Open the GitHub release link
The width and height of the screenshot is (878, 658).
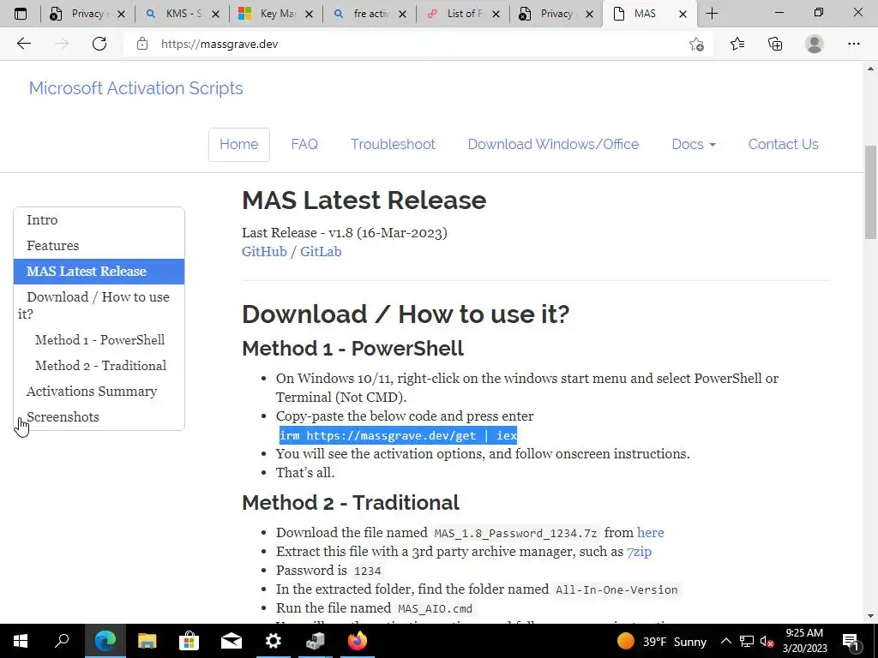264,252
